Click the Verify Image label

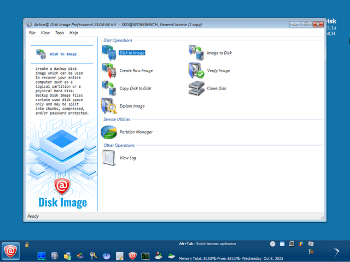click(x=218, y=70)
